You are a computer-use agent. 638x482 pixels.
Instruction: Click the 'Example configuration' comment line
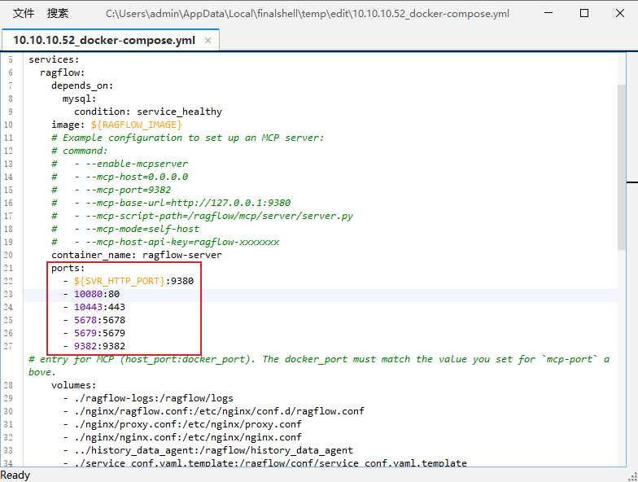[187, 138]
